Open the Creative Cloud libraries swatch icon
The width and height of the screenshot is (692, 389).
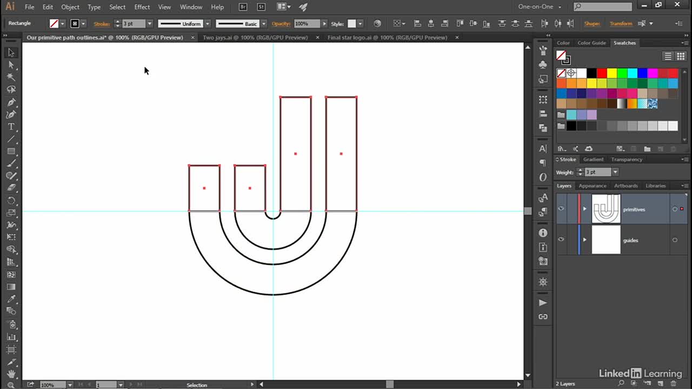click(589, 149)
